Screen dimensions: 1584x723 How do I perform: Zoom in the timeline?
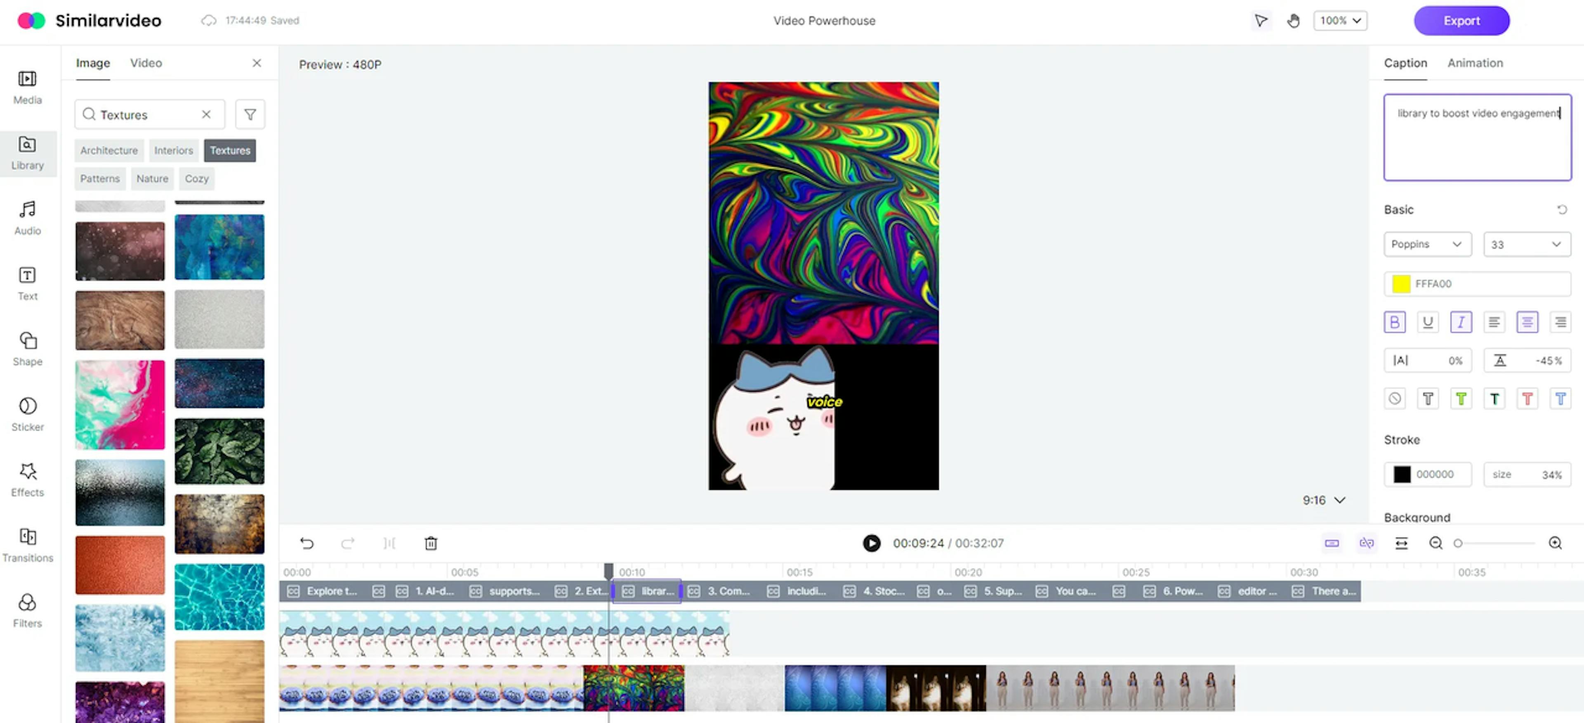[x=1554, y=543]
